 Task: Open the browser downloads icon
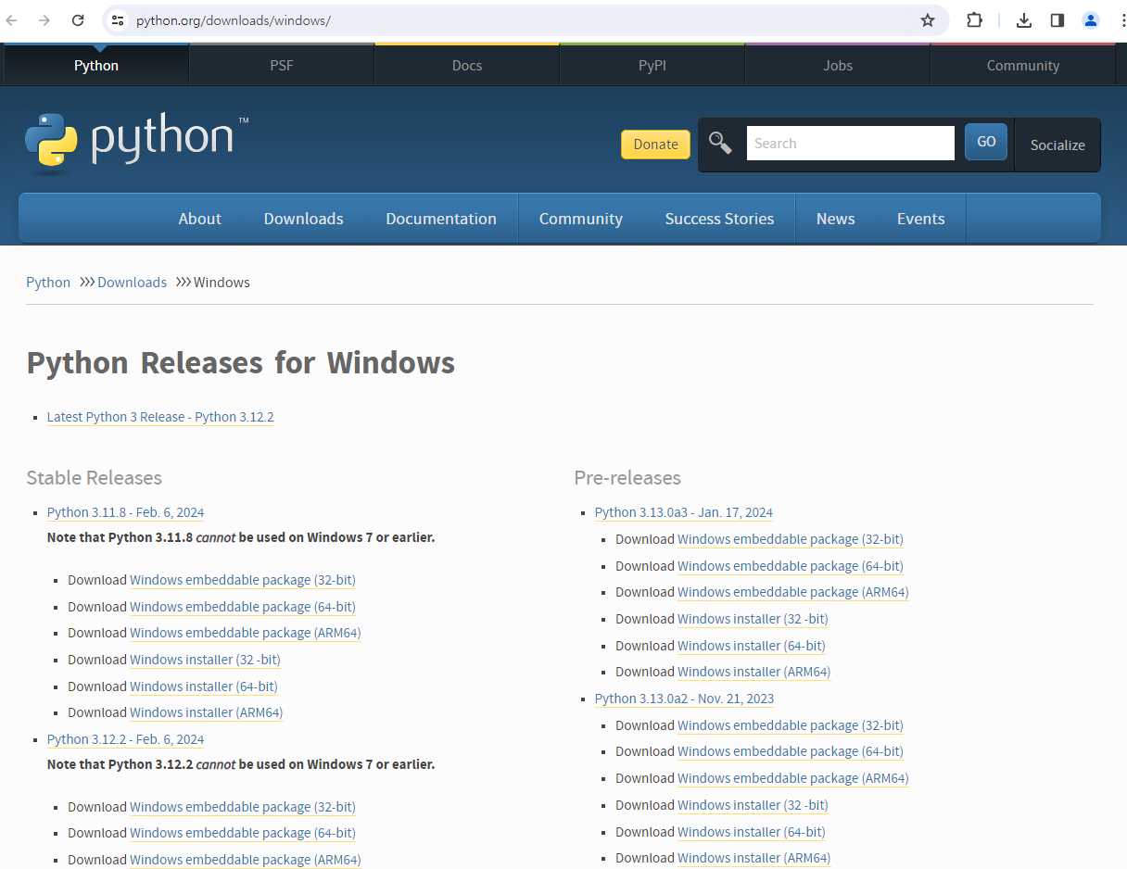[1024, 20]
